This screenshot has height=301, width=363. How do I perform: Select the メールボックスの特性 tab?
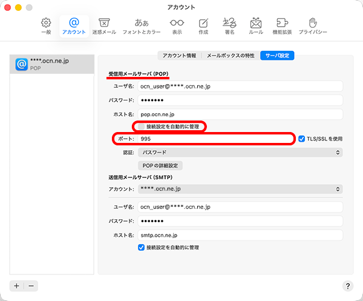pos(231,56)
